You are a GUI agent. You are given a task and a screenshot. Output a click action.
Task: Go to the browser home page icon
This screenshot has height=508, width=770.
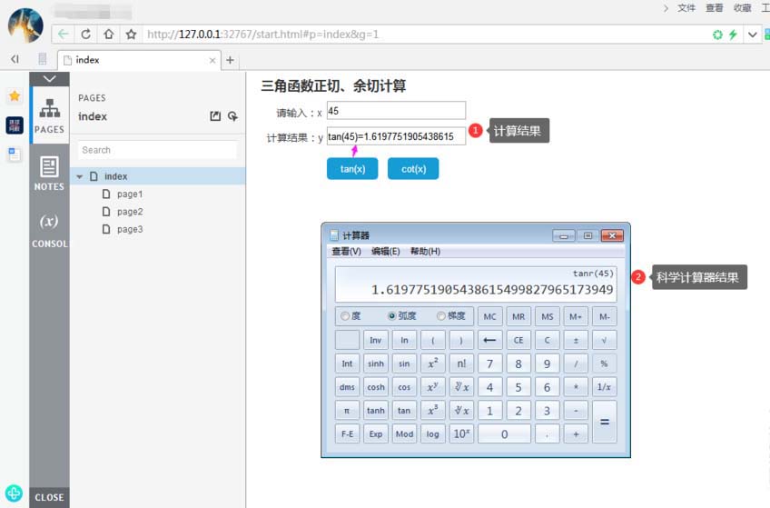[109, 35]
